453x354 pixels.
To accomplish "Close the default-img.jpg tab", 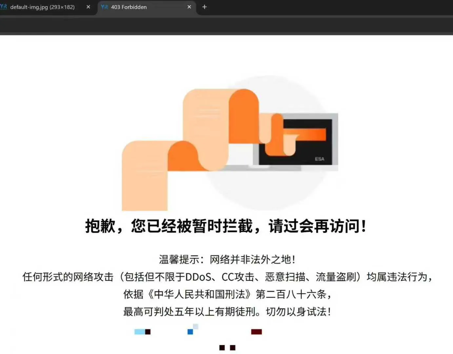I will coord(88,7).
